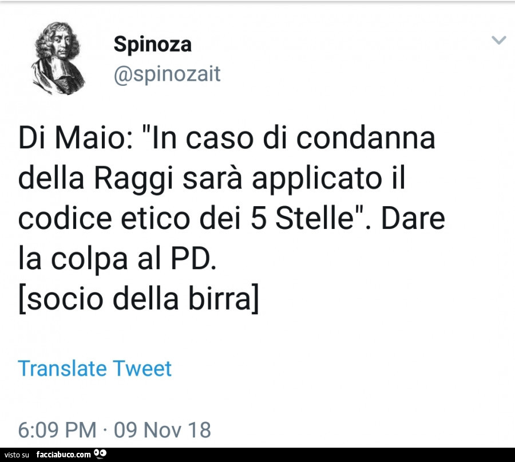
Task: Select the tweet body text
Action: click(229, 218)
